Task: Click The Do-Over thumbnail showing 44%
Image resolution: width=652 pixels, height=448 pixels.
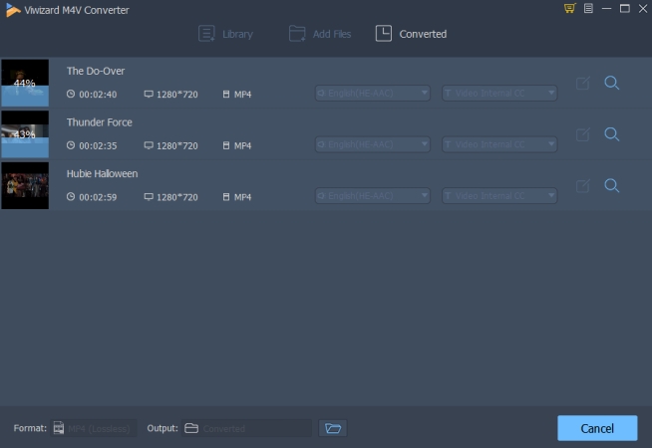Action: tap(25, 83)
